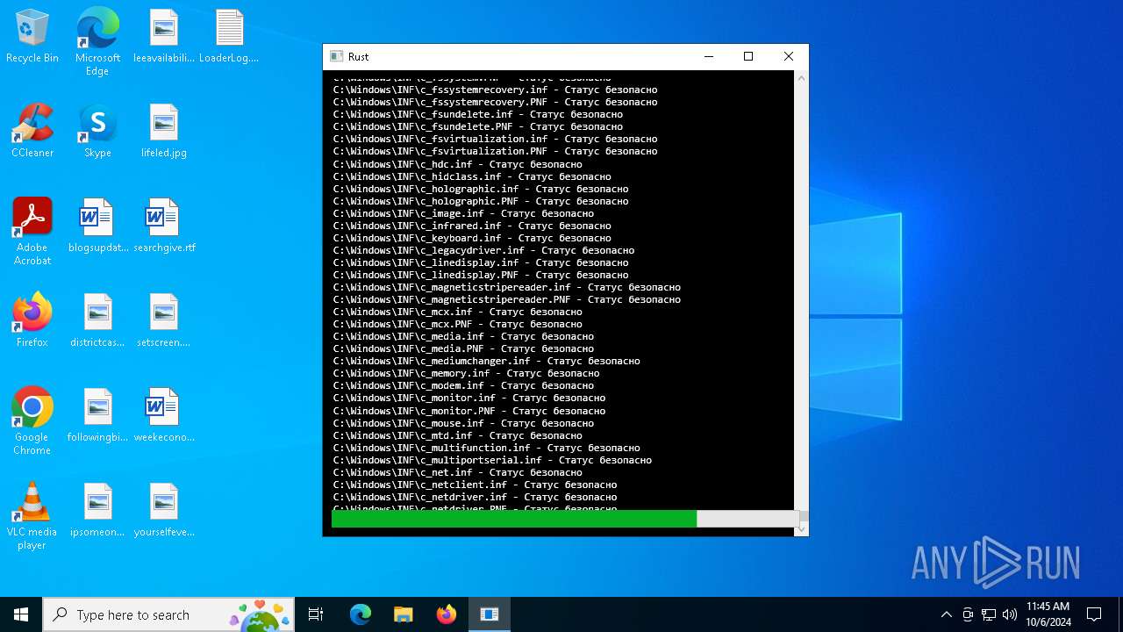Image resolution: width=1123 pixels, height=632 pixels.
Task: Select the setscreen image file
Action: (x=163, y=321)
